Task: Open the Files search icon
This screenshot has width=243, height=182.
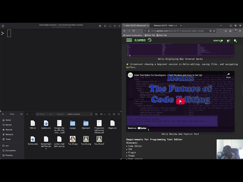Action: (x=3, y=114)
